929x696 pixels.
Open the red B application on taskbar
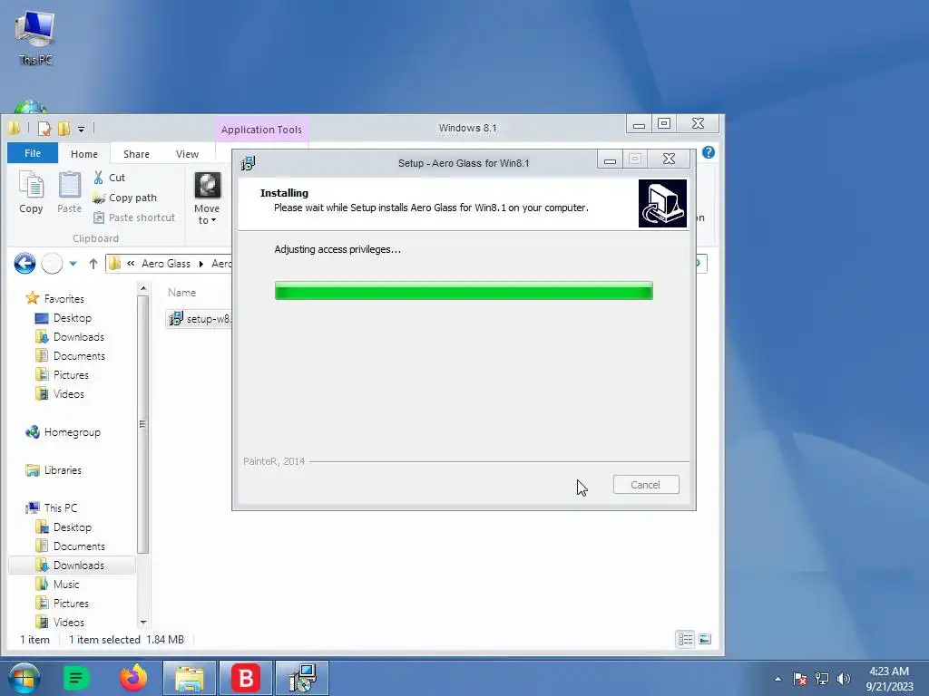[245, 678]
